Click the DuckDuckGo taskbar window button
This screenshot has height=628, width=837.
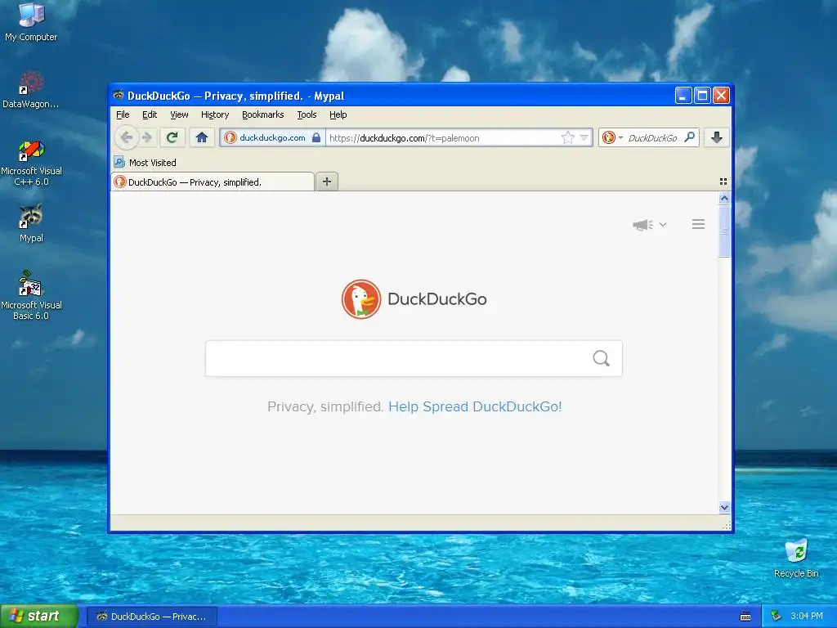(151, 617)
